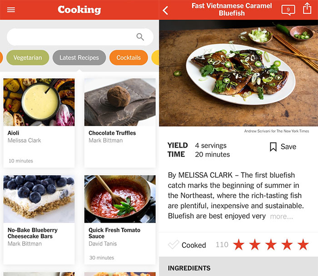Screen dimensions: 318x276
Task: Tap the INGREDIENTS section header
Action: (189, 268)
